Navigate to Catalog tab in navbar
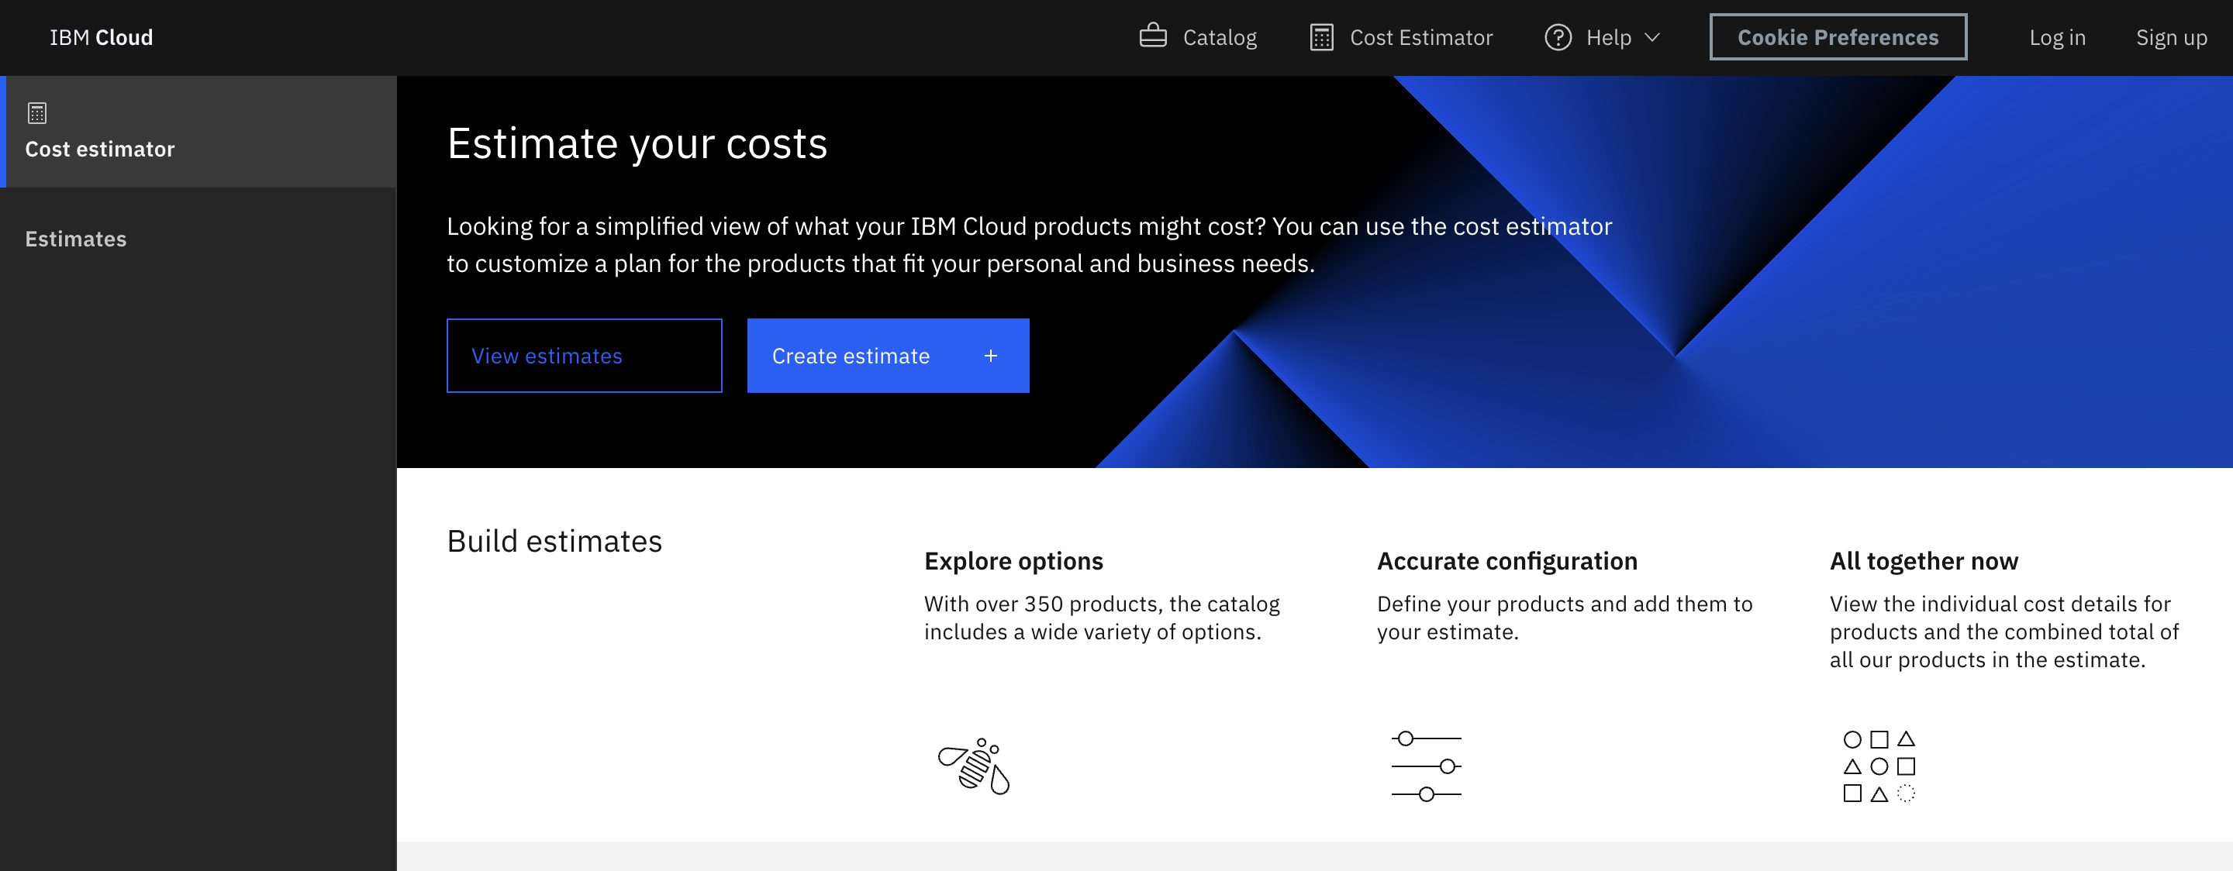This screenshot has height=871, width=2233. pyautogui.click(x=1199, y=37)
